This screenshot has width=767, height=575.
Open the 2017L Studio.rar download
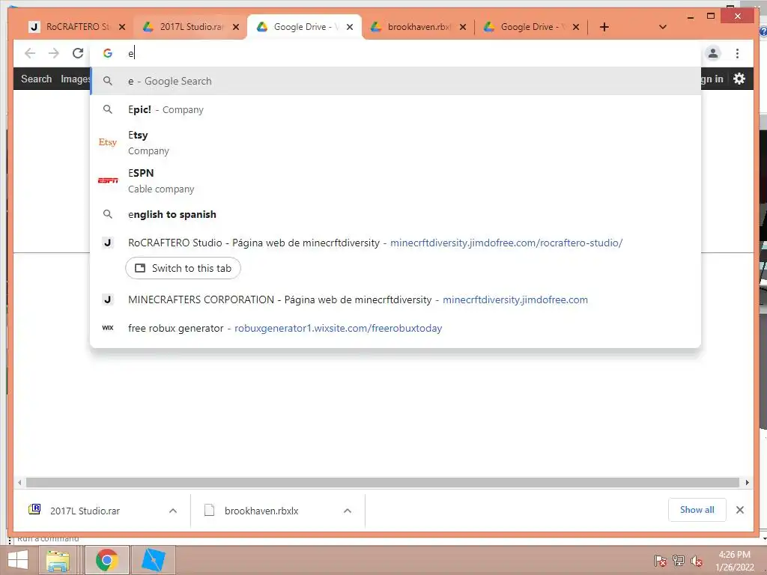click(85, 511)
